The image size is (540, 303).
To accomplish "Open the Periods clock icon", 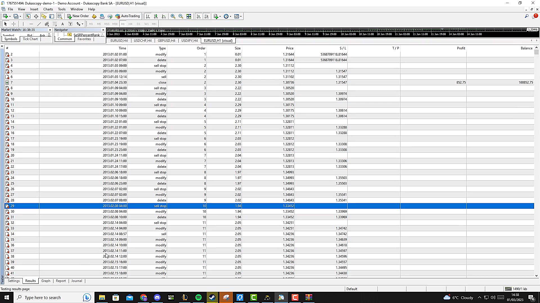I will (226, 16).
